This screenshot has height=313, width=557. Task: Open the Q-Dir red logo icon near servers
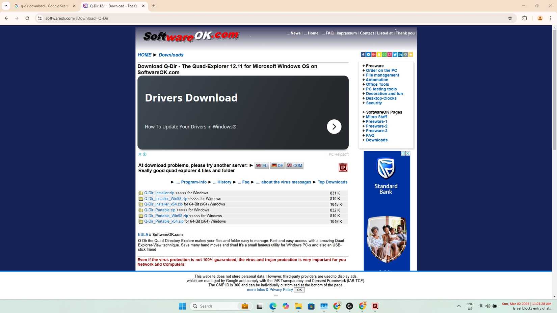click(343, 167)
